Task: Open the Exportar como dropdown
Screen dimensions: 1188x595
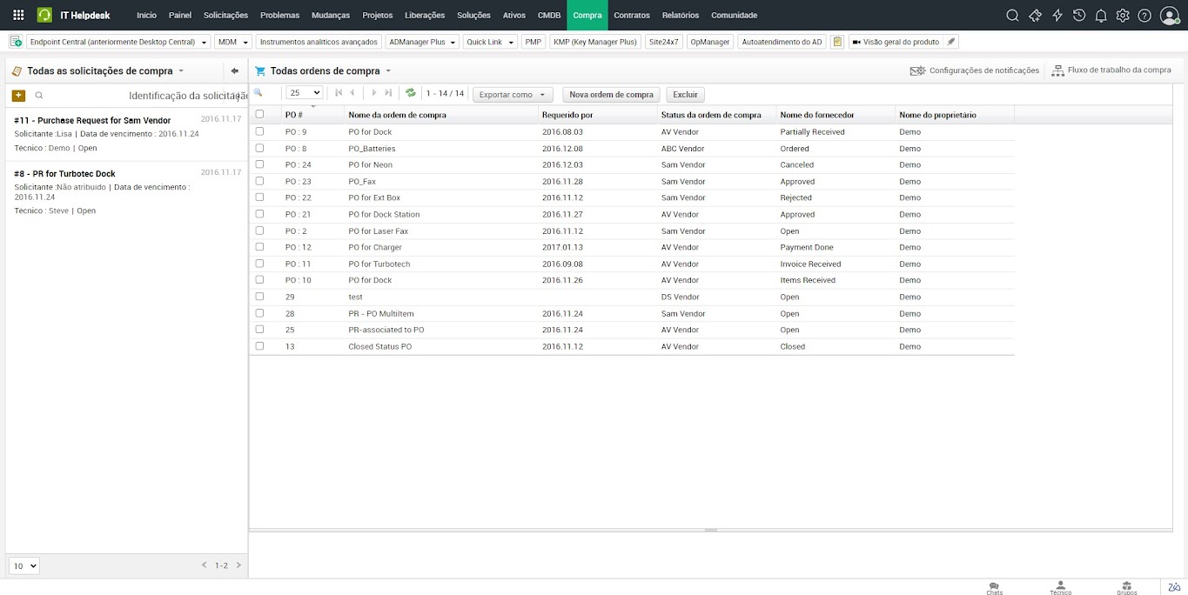Action: click(513, 95)
